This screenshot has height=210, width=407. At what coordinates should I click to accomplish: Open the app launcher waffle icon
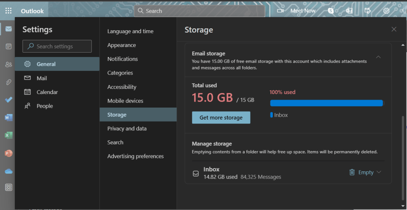(8, 11)
